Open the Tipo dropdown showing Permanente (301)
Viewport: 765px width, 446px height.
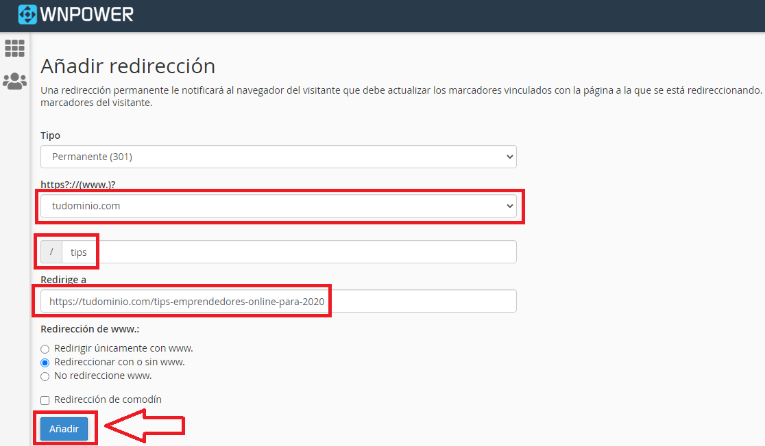278,156
